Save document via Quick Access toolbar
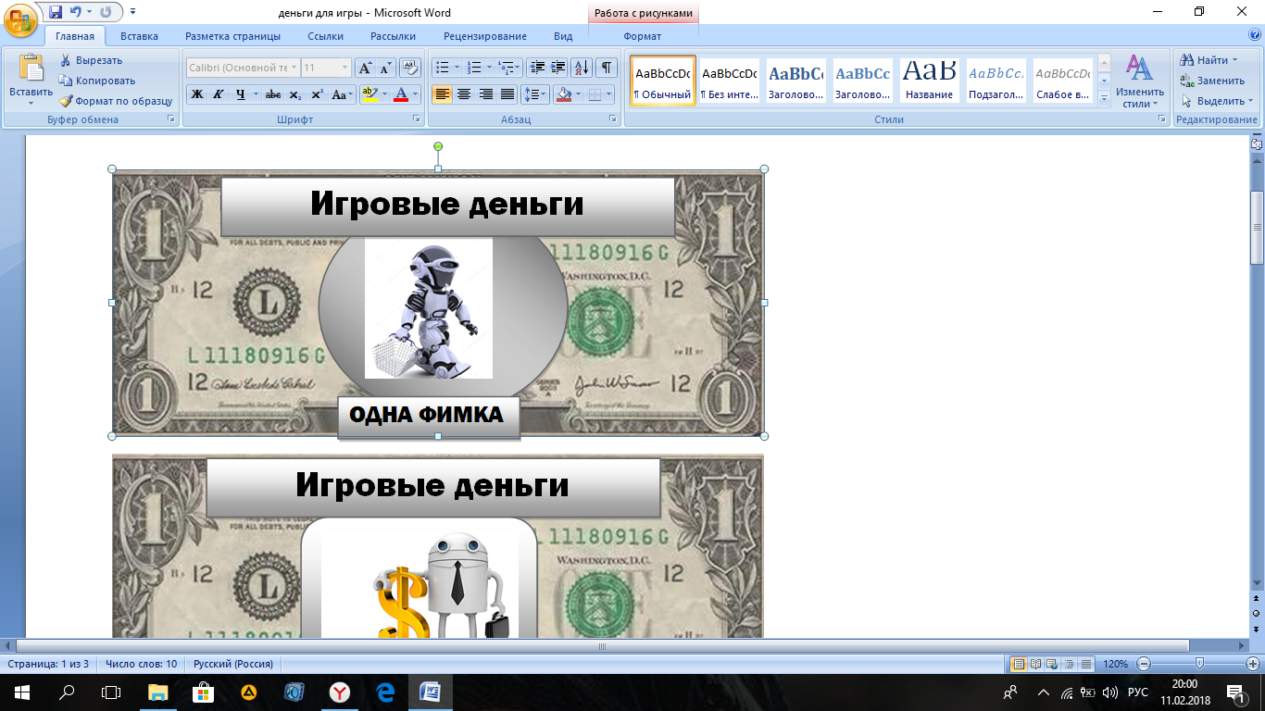Image resolution: width=1265 pixels, height=711 pixels. [56, 12]
